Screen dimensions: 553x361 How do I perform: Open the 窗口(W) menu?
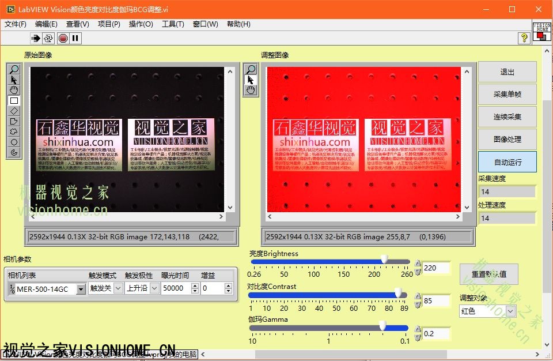coord(206,24)
